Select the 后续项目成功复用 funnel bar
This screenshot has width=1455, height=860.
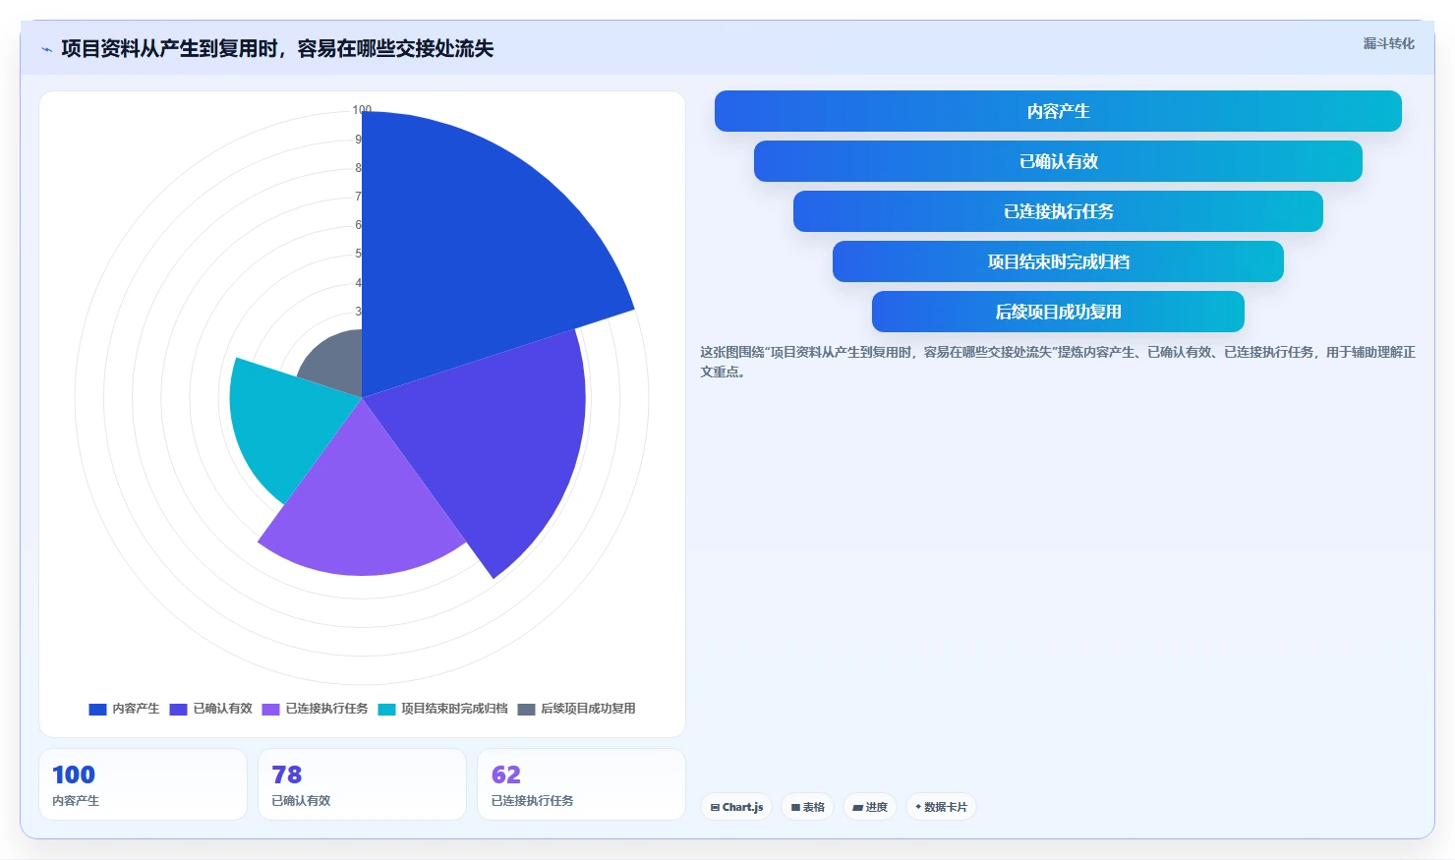click(1058, 312)
